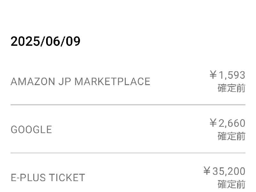
Task: Click the ¥35,200 amount
Action: pyautogui.click(x=224, y=171)
